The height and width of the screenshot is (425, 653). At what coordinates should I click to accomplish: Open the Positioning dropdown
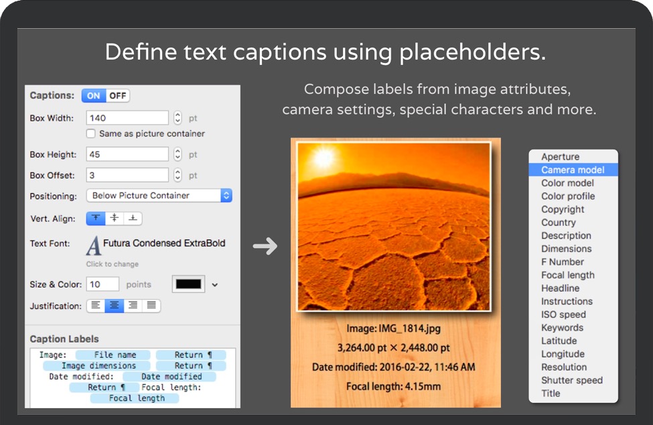(x=159, y=196)
